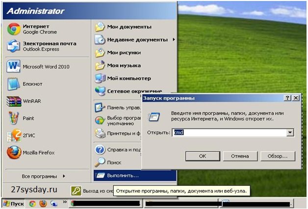Launch Блокнот (Notepad)
The width and height of the screenshot is (308, 209).
[32, 84]
